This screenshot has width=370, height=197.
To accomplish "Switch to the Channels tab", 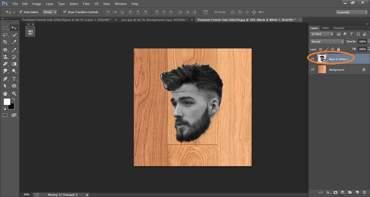I will tap(339, 28).
